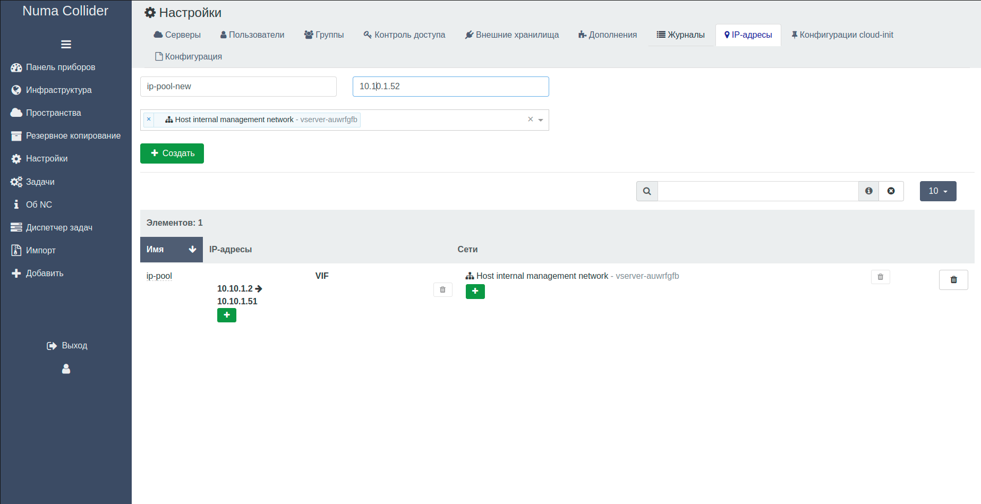
Task: Clear all selected networks in selector
Action: (x=530, y=119)
